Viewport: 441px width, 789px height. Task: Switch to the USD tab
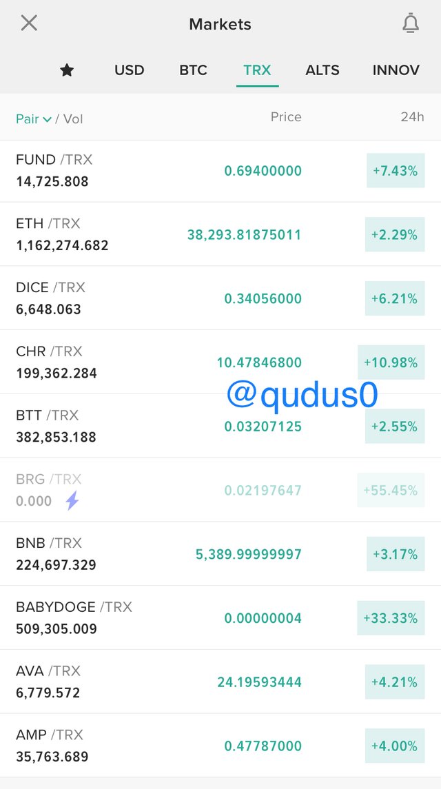click(x=130, y=70)
